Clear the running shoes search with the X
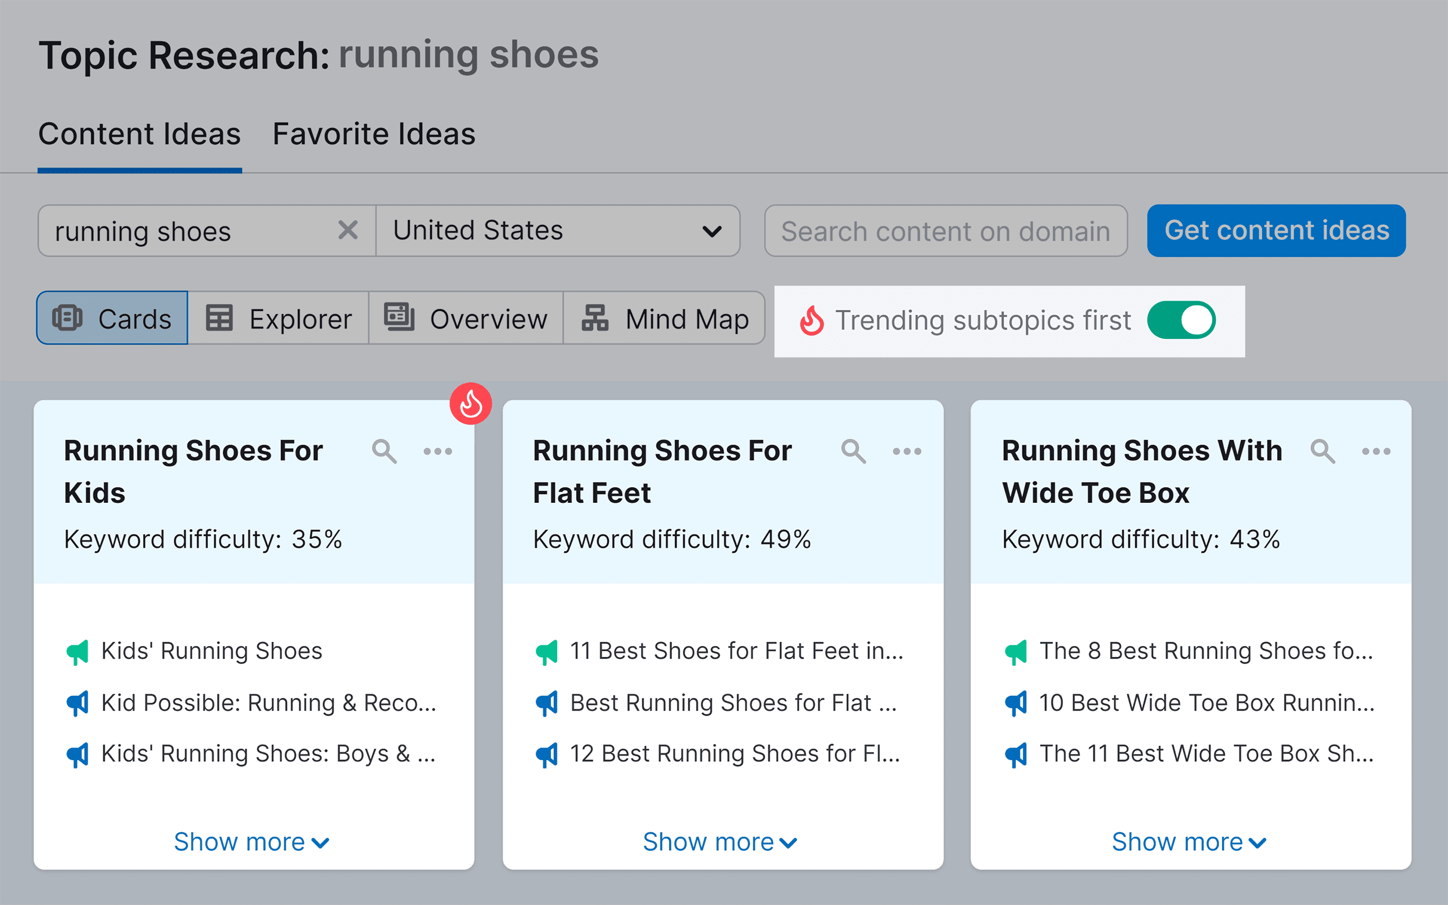The width and height of the screenshot is (1448, 905). point(348,231)
